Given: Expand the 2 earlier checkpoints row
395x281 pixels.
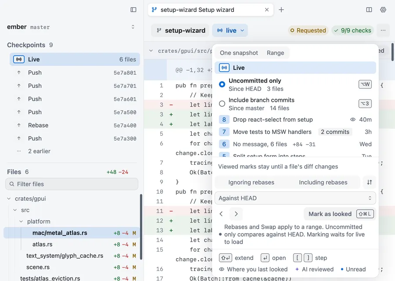Looking at the screenshot, I should [75, 151].
